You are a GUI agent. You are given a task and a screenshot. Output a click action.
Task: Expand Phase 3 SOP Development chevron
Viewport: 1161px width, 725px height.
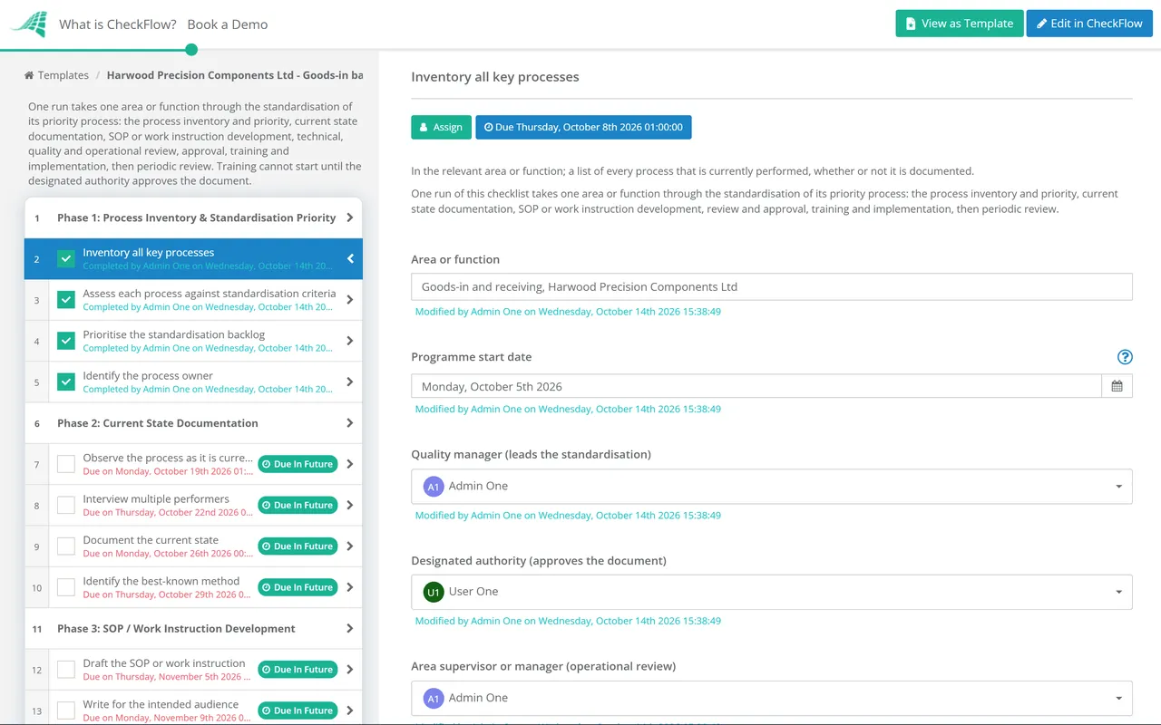pyautogui.click(x=350, y=628)
